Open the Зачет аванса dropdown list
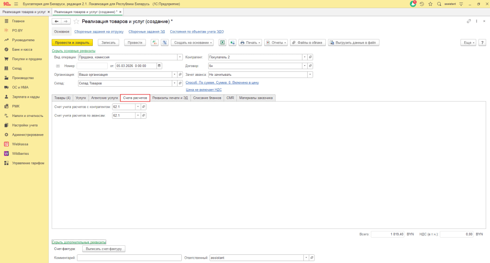The height and width of the screenshot is (263, 490). (310, 74)
